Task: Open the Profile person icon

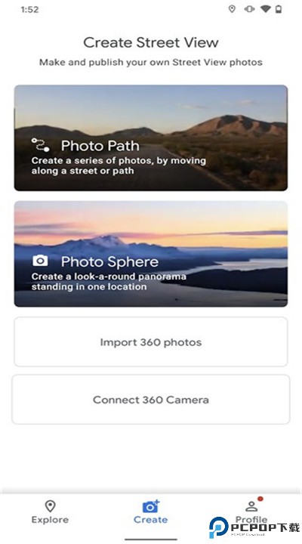Action: coord(251,506)
